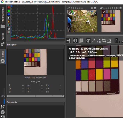This screenshot has width=123, height=118.
Task: Select the lockable color picker tool
Action: point(99,40)
